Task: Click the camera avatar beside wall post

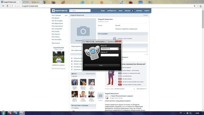Action: click(x=100, y=96)
